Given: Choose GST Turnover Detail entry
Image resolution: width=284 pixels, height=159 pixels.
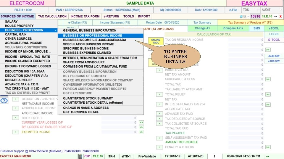Looking at the screenshot, I should 101,112.
